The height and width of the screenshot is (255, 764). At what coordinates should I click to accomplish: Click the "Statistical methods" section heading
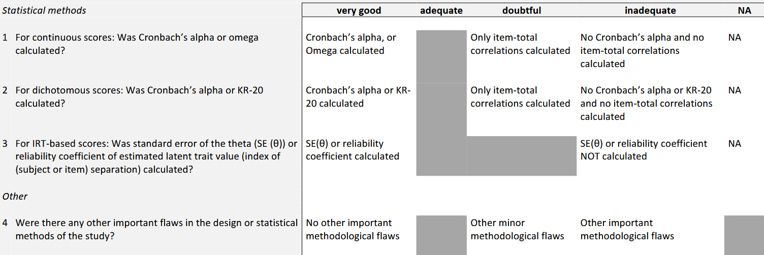click(x=44, y=10)
